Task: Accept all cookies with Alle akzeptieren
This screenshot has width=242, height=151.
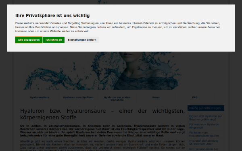Action: [x=29, y=40]
